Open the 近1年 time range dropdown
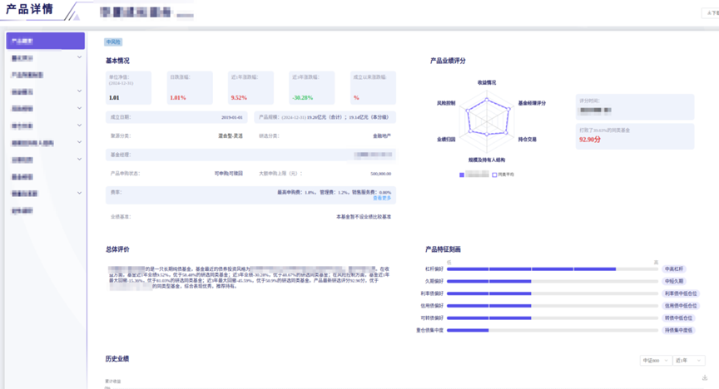 [x=688, y=361]
